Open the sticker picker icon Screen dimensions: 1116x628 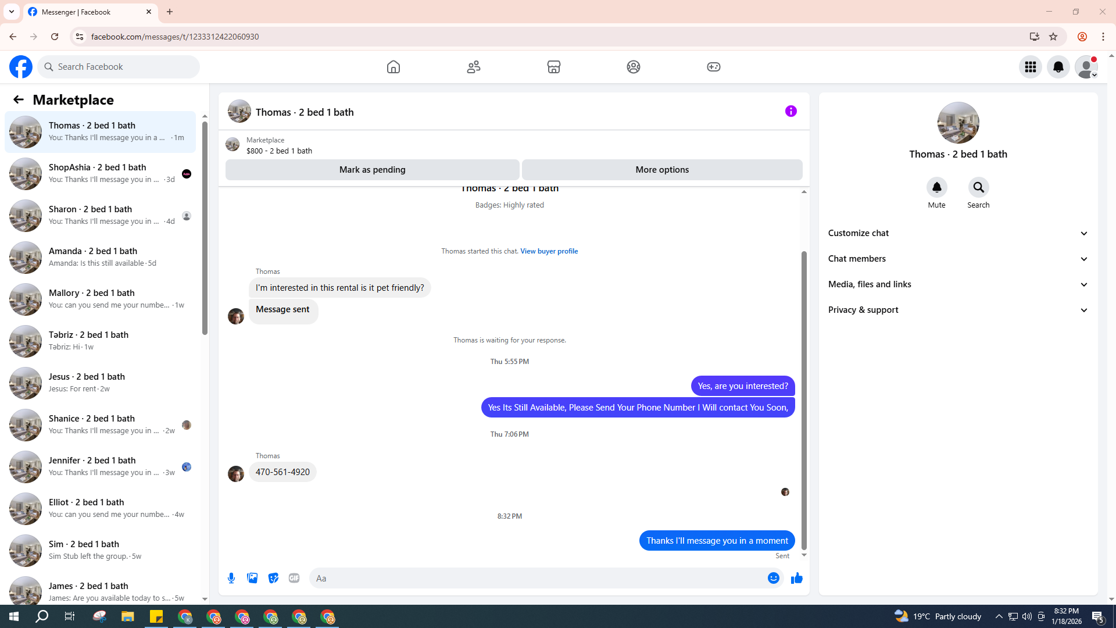273,578
